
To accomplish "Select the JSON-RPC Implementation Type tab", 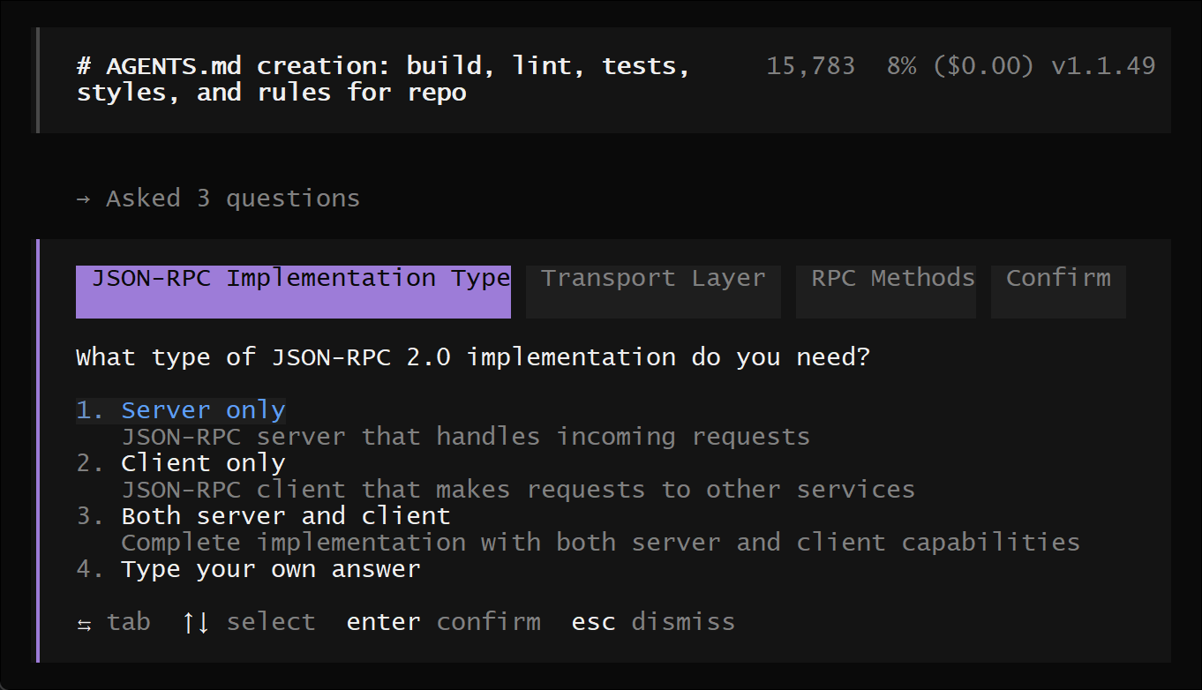I will (293, 291).
